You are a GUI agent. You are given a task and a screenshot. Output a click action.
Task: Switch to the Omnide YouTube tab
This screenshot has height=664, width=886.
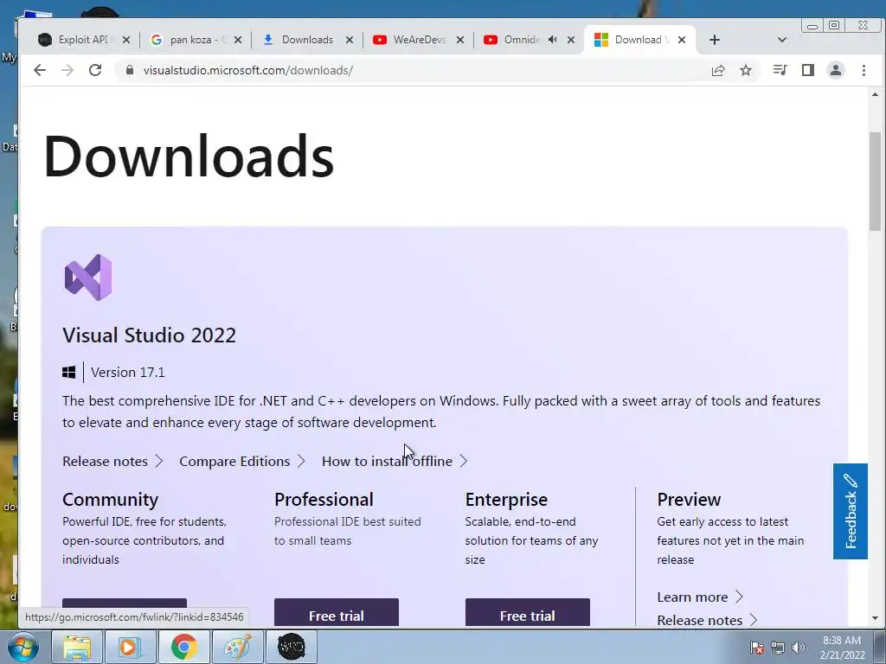pos(521,40)
